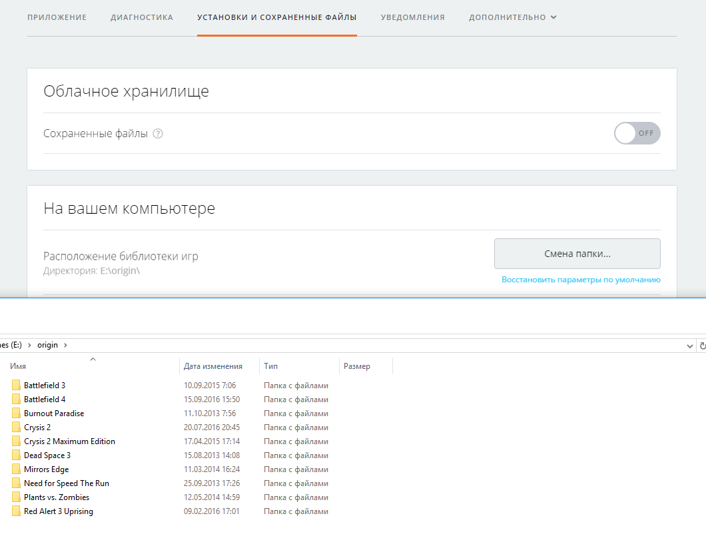Click the date 25.09.2013 17:26
The width and height of the screenshot is (706, 552).
tap(212, 483)
